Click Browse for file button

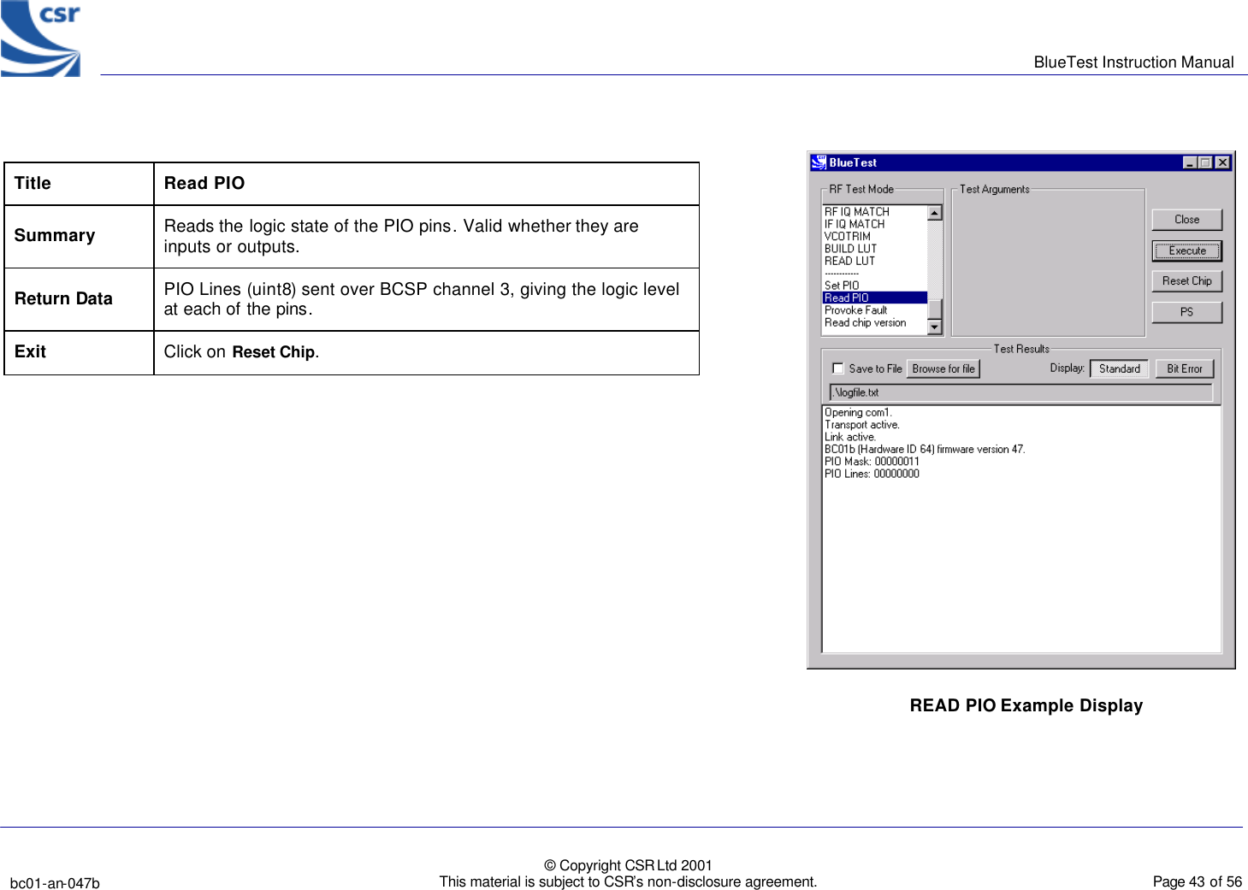pyautogui.click(x=943, y=368)
